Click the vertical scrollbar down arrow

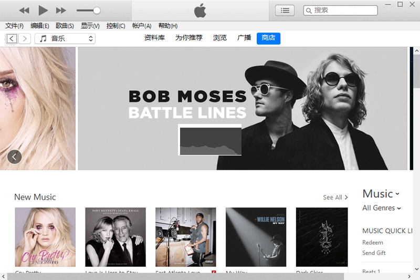[416, 269]
